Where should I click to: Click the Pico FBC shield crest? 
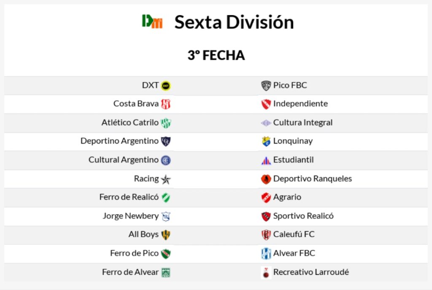(266, 86)
